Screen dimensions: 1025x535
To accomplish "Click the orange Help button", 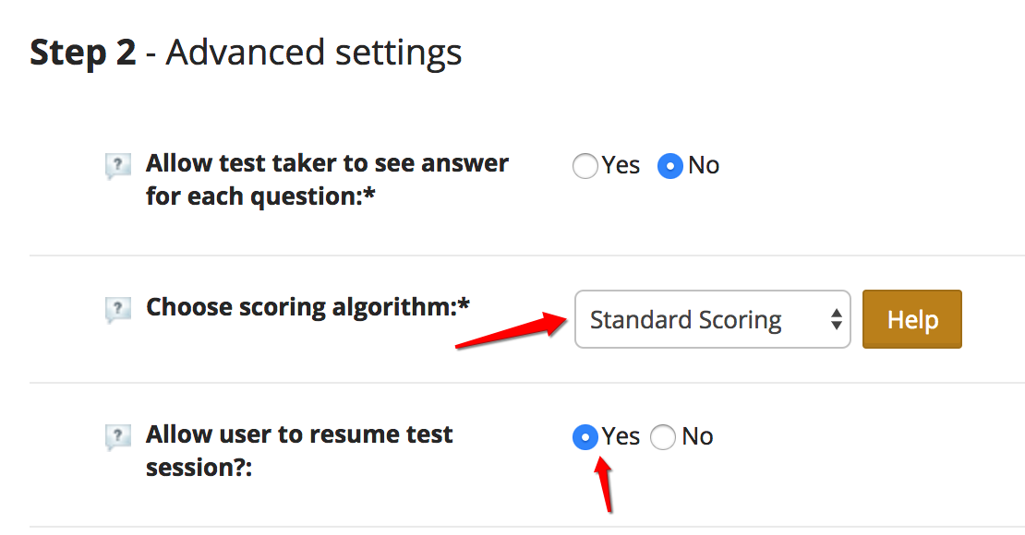I will [912, 319].
